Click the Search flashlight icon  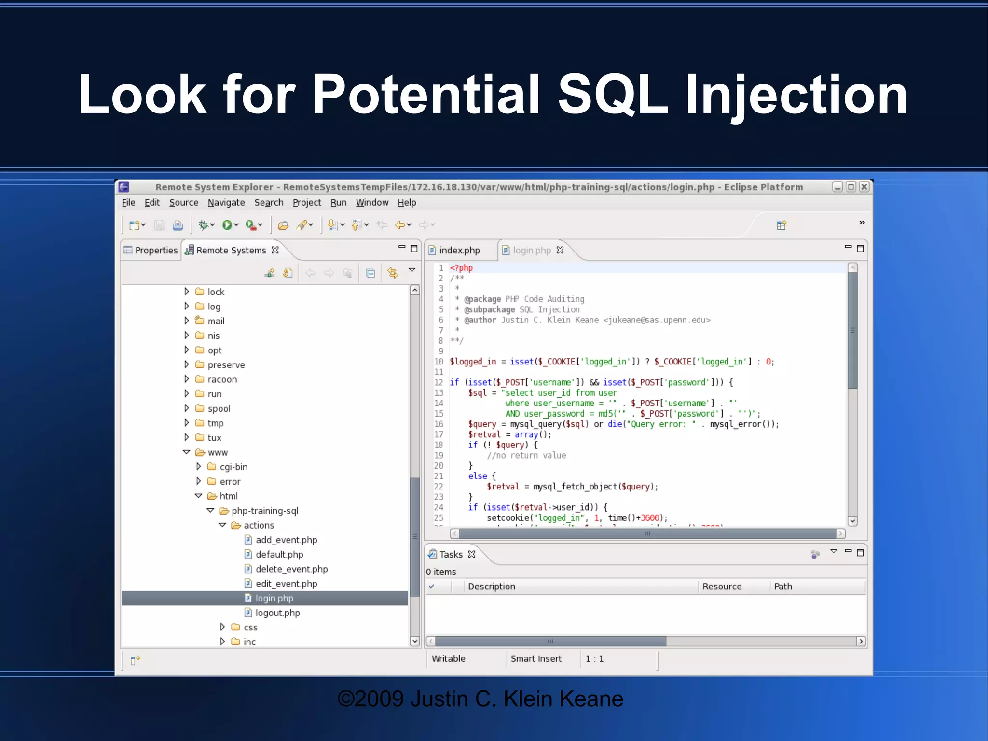(302, 225)
